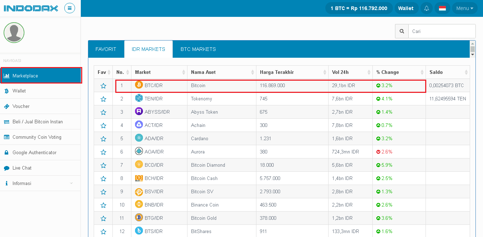
Task: Click the Bitcoin SV asset name
Action: click(202, 191)
